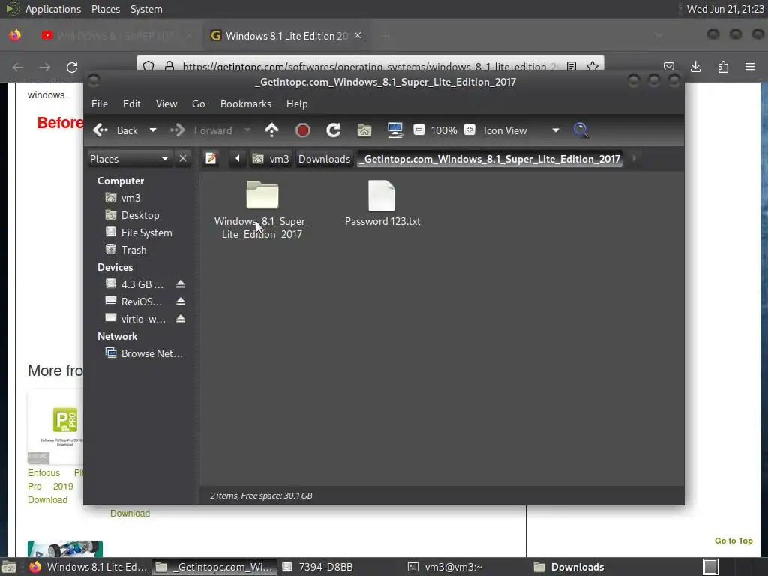Open the View menu
Screen dimensions: 768x576
166,103
